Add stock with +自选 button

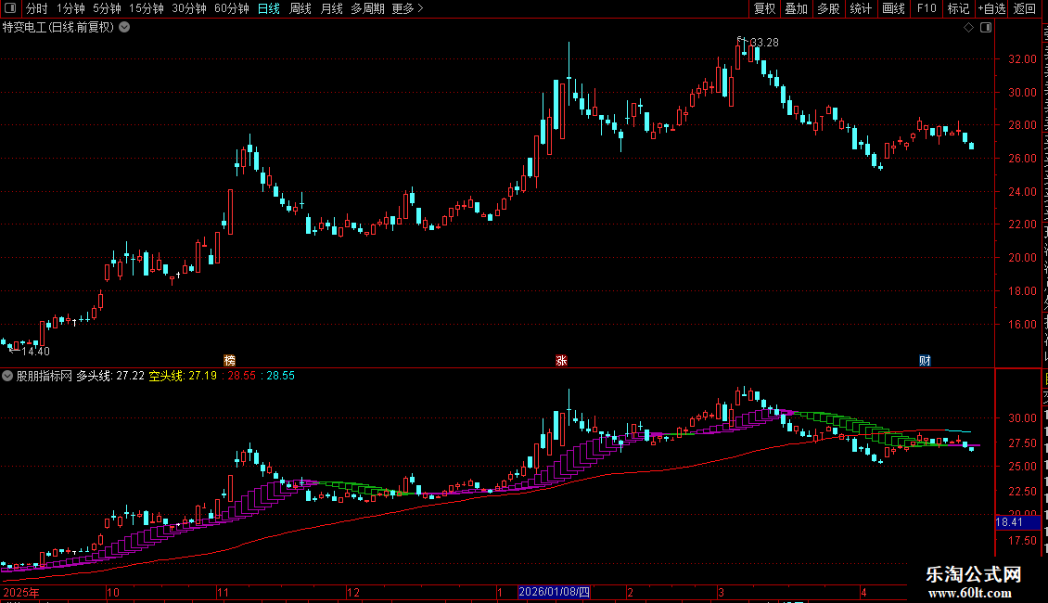(x=991, y=8)
